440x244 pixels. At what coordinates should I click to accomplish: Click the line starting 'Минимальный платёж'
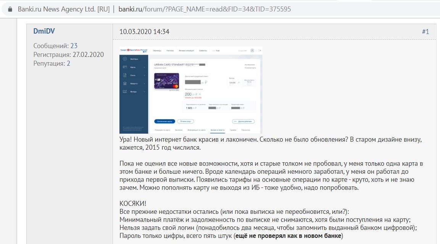tap(265, 220)
